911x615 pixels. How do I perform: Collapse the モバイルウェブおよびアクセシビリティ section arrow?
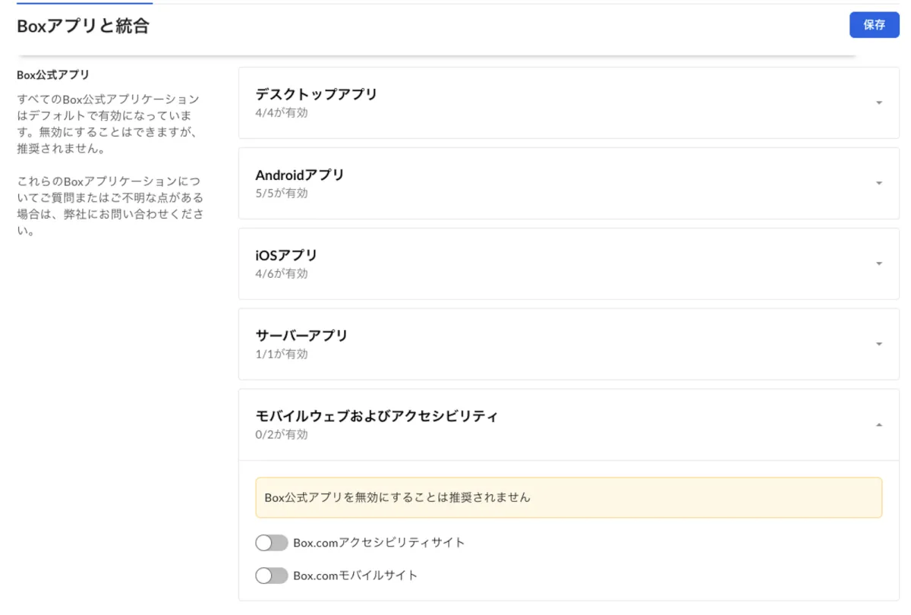pos(879,425)
